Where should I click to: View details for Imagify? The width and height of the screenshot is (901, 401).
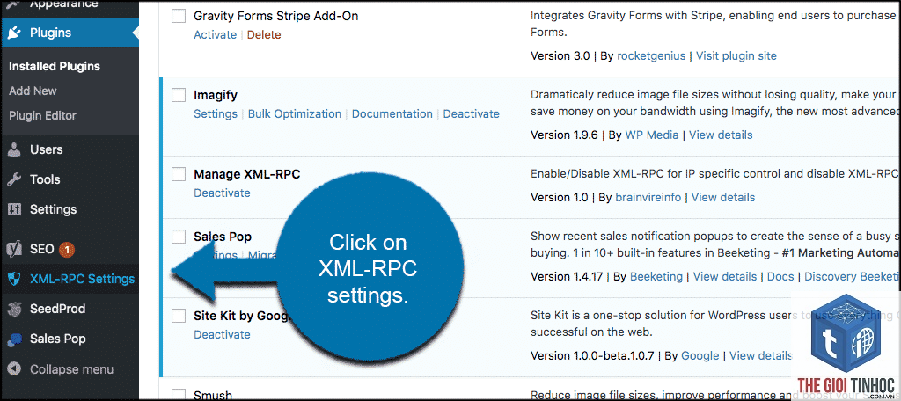721,135
